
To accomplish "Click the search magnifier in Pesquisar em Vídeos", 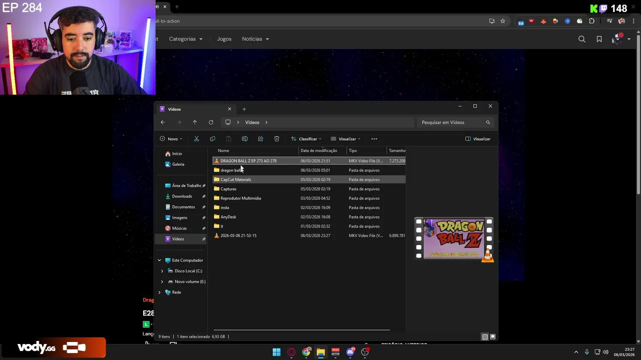I will (x=488, y=122).
